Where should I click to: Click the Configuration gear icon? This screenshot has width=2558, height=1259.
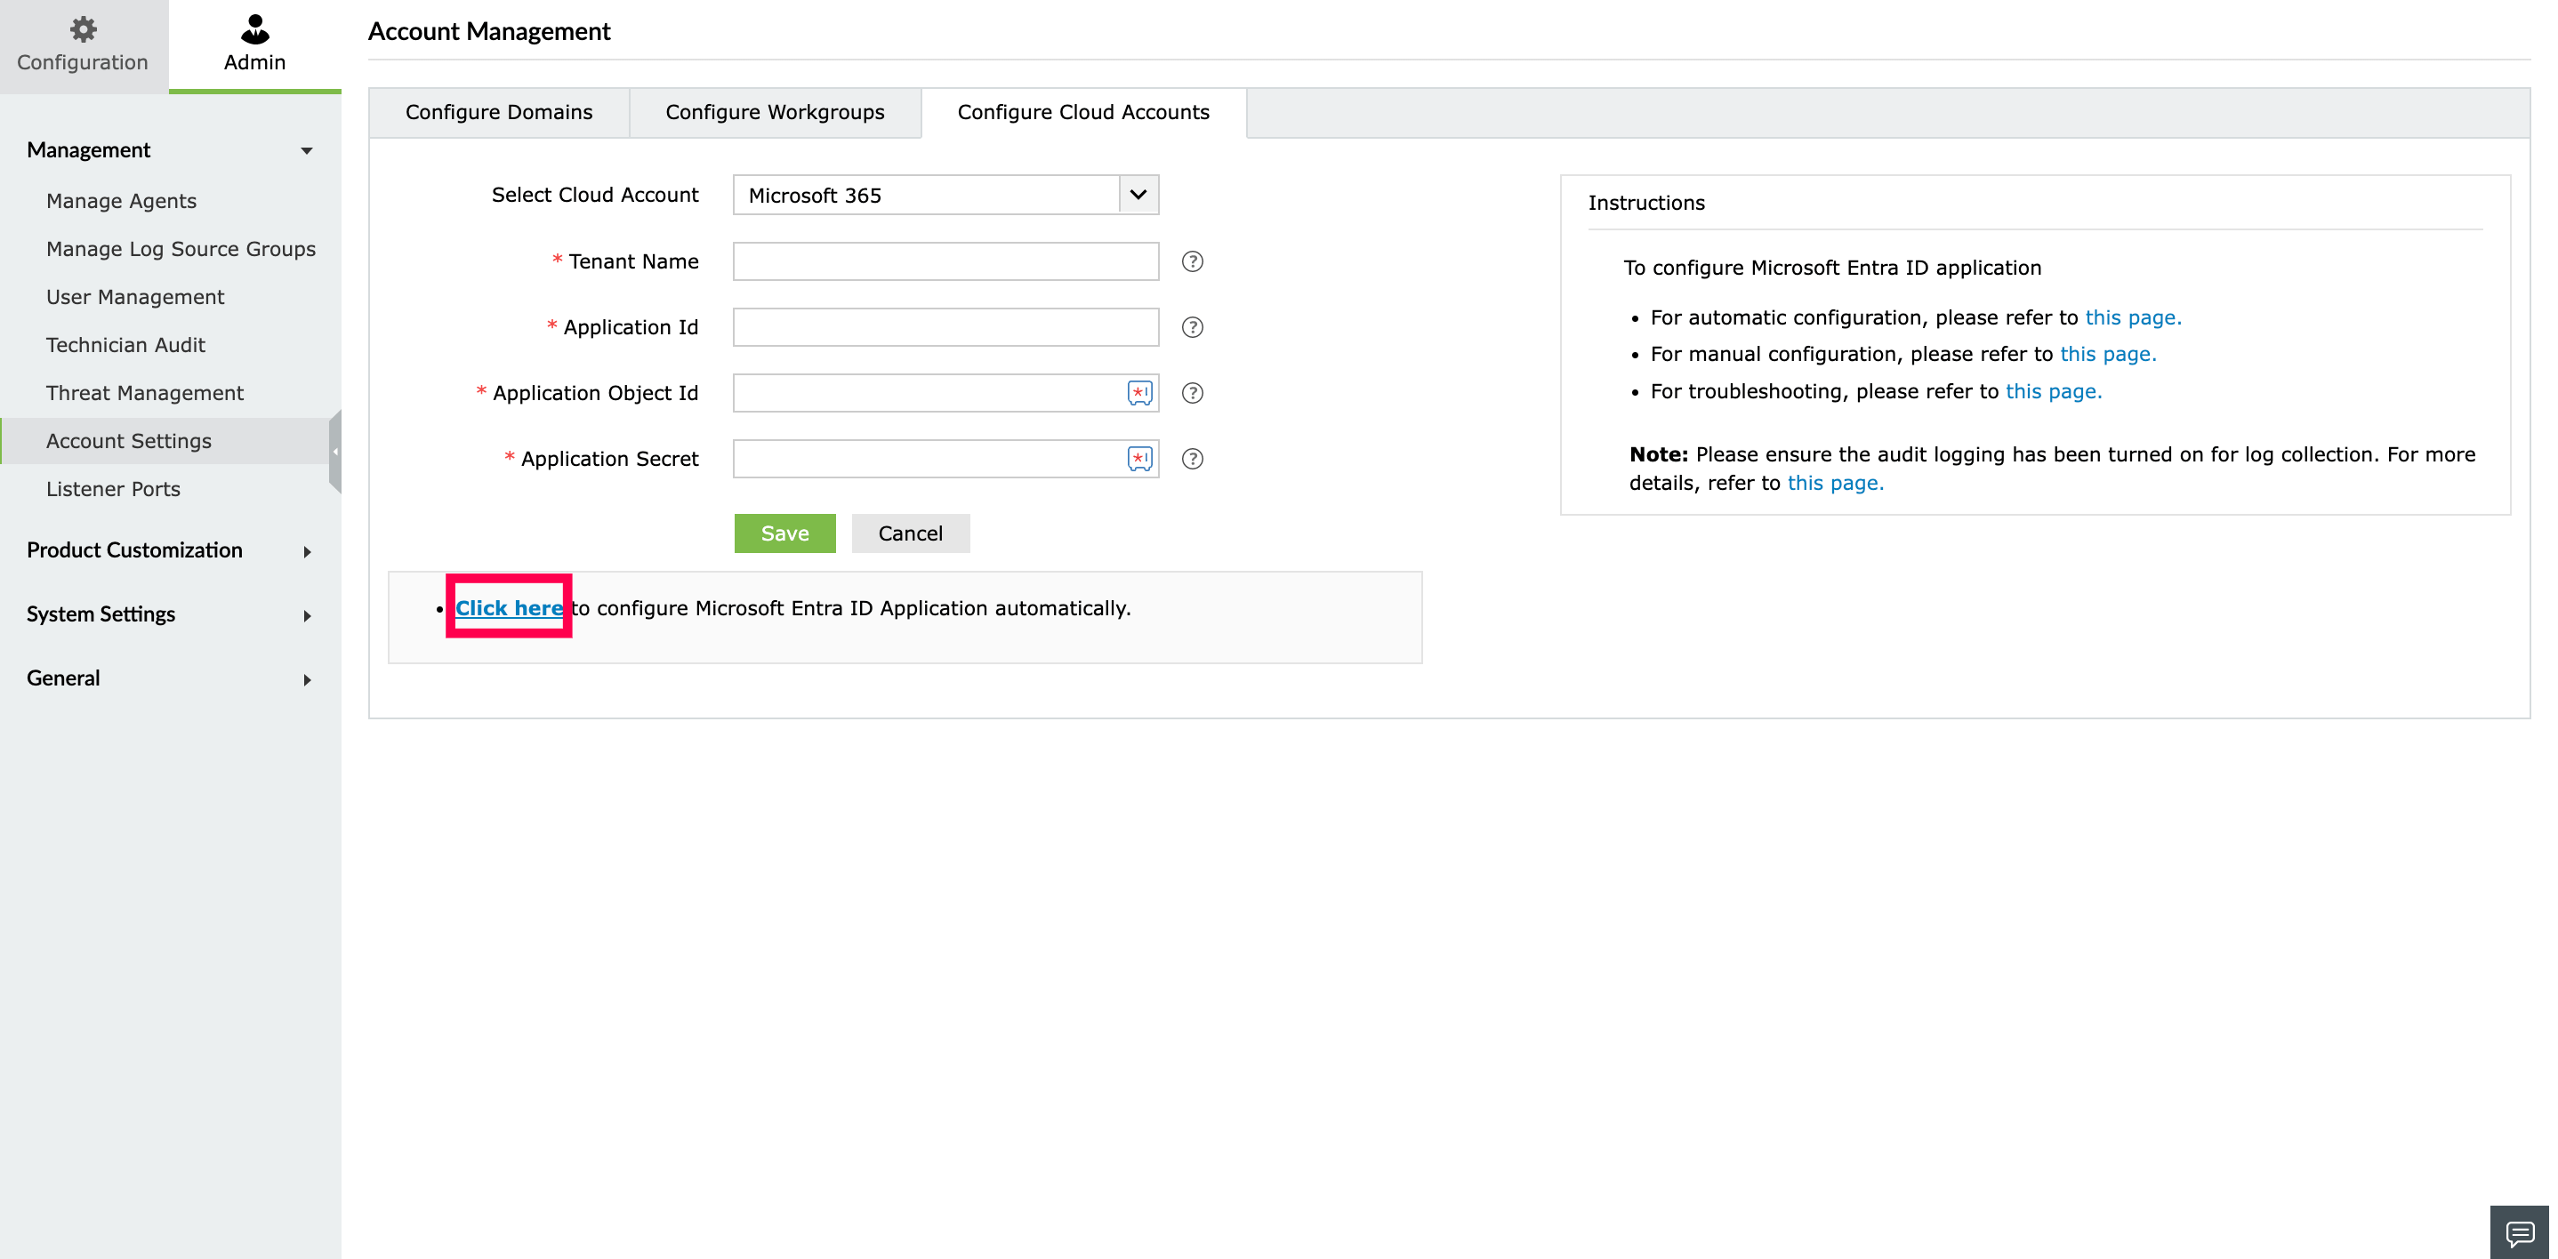pos(84,28)
